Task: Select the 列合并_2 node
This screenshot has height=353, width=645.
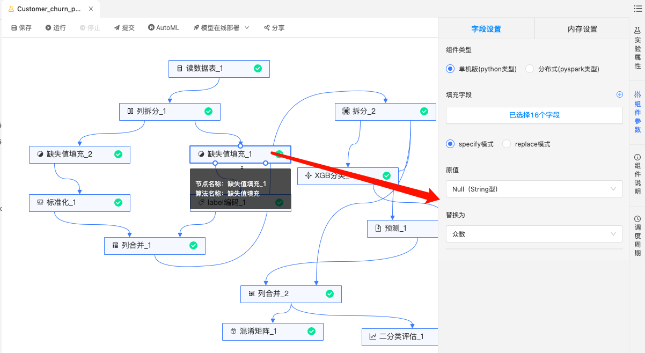Action: point(291,294)
